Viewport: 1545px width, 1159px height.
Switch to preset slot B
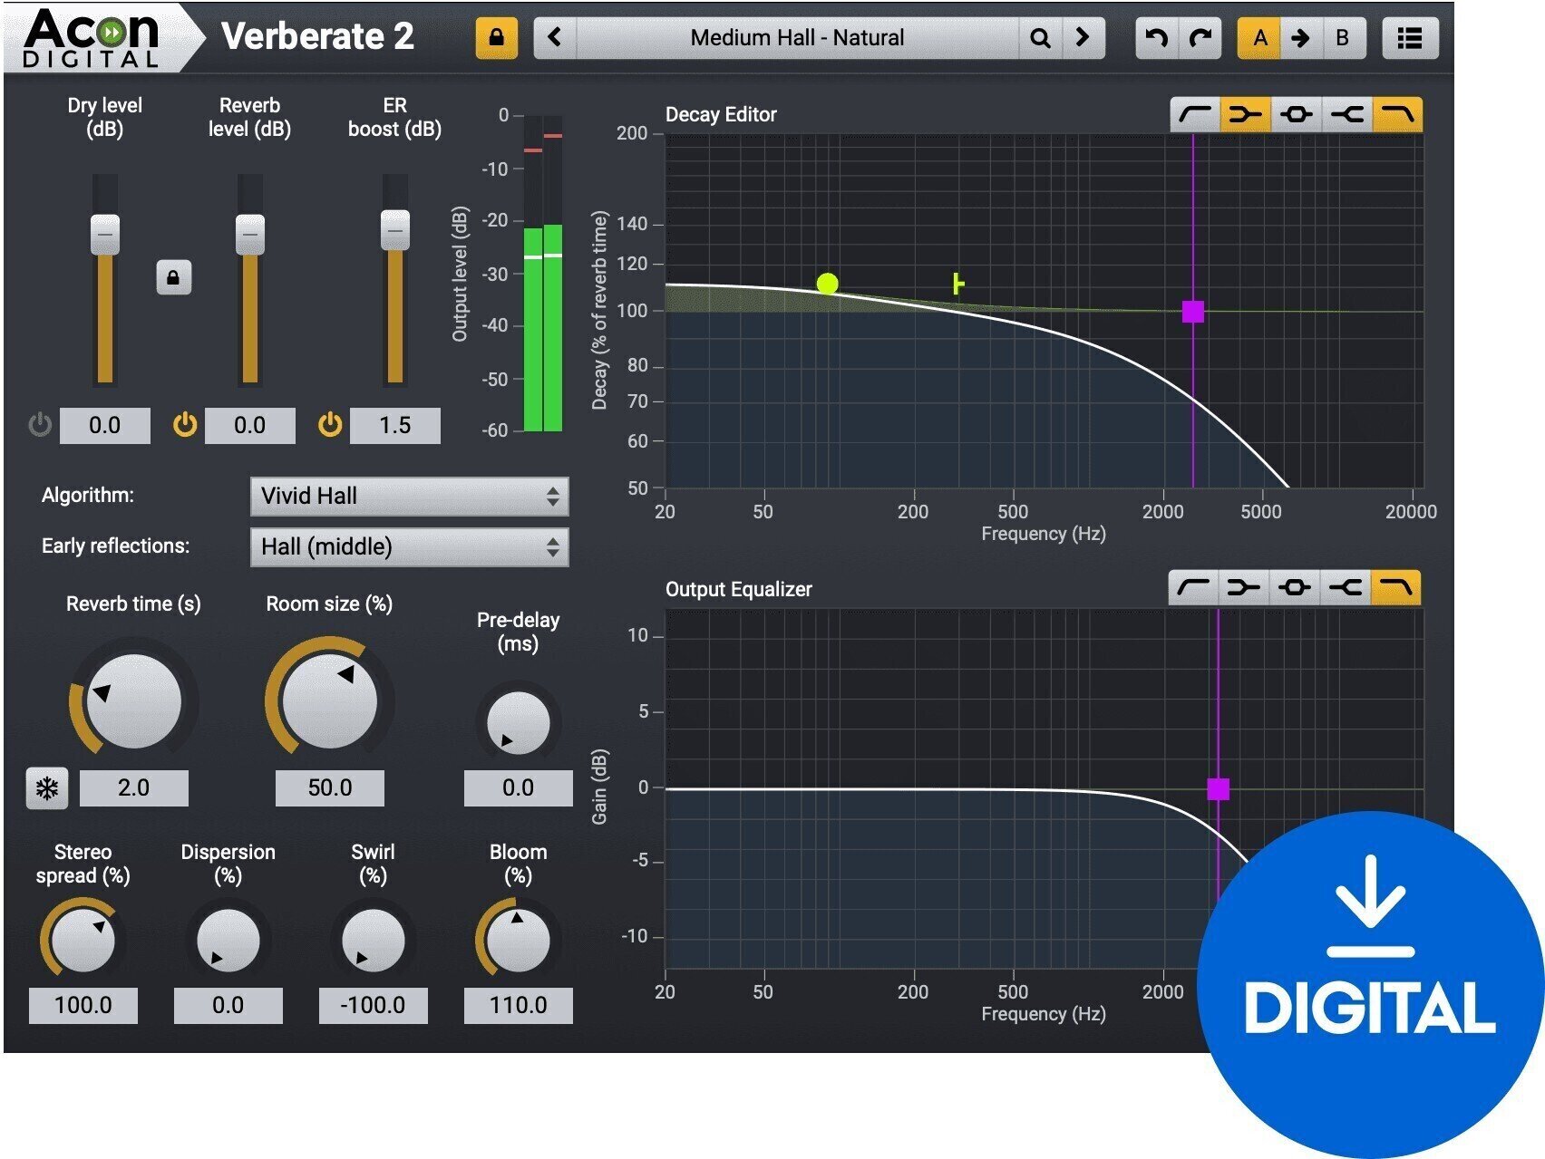coord(1343,38)
